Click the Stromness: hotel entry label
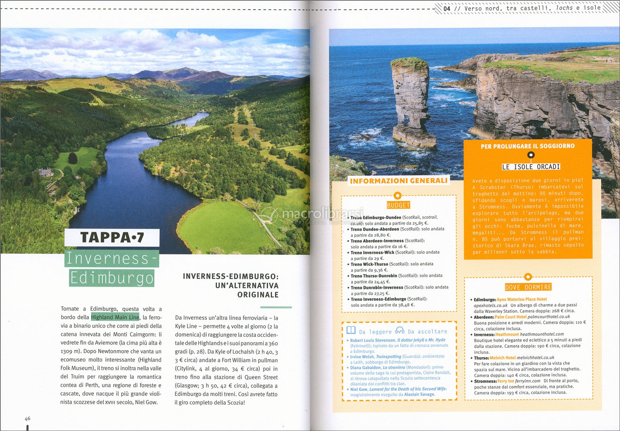620x431 pixels. 485,381
